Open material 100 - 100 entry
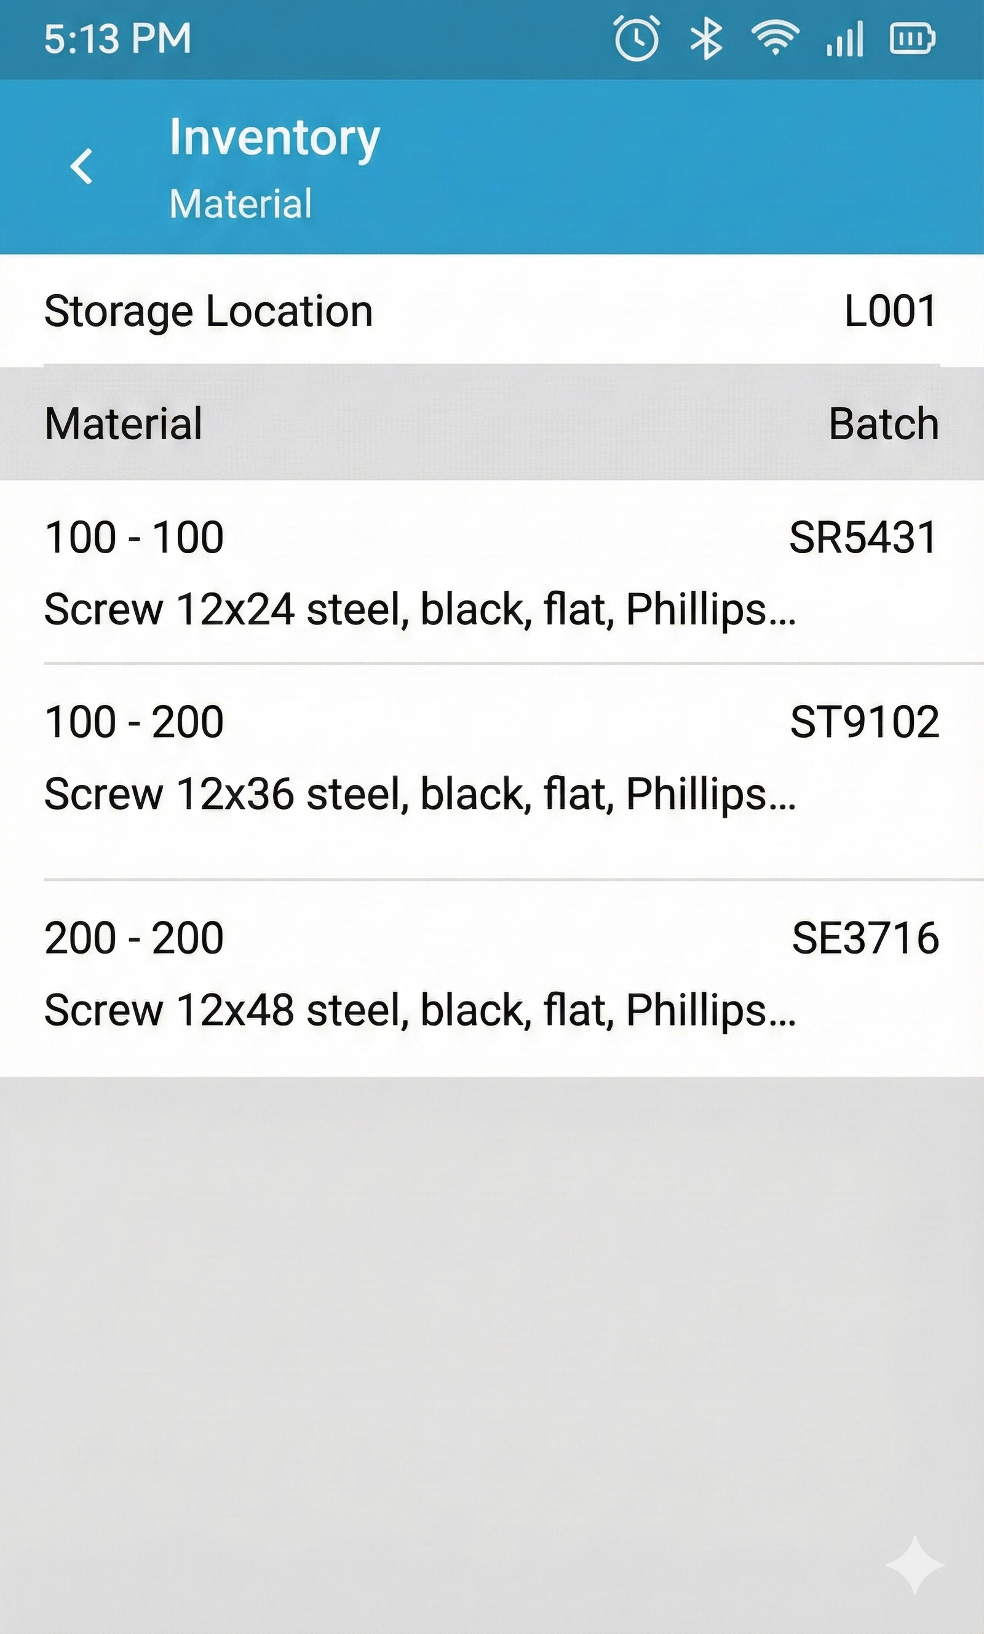Screen dimensions: 984x1634 pos(134,537)
